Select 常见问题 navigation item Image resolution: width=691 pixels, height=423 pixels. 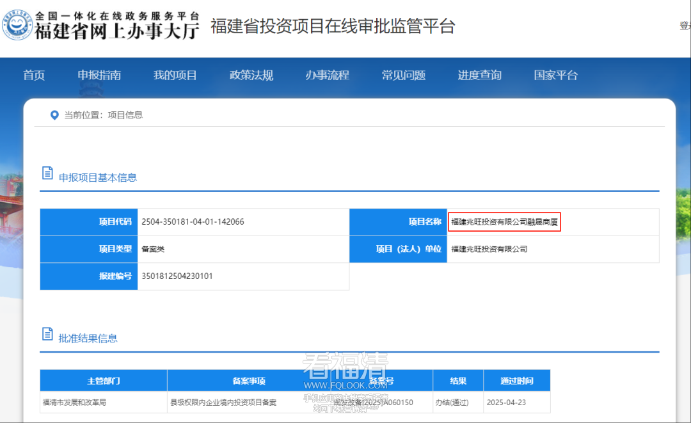tap(404, 76)
